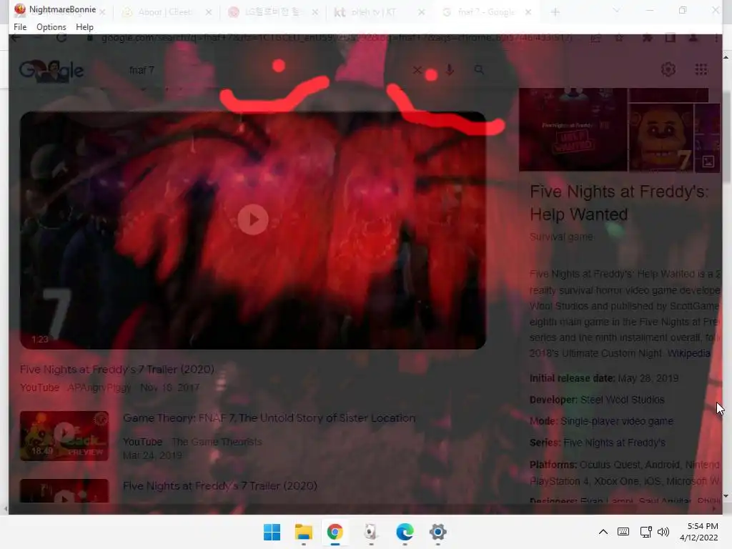Start voice search with microphone icon

coord(450,70)
